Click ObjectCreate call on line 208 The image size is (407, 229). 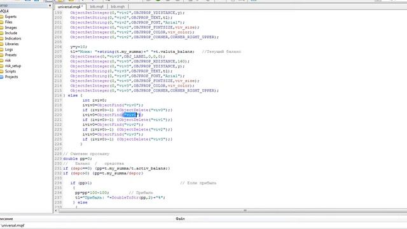pyautogui.click(x=117, y=57)
